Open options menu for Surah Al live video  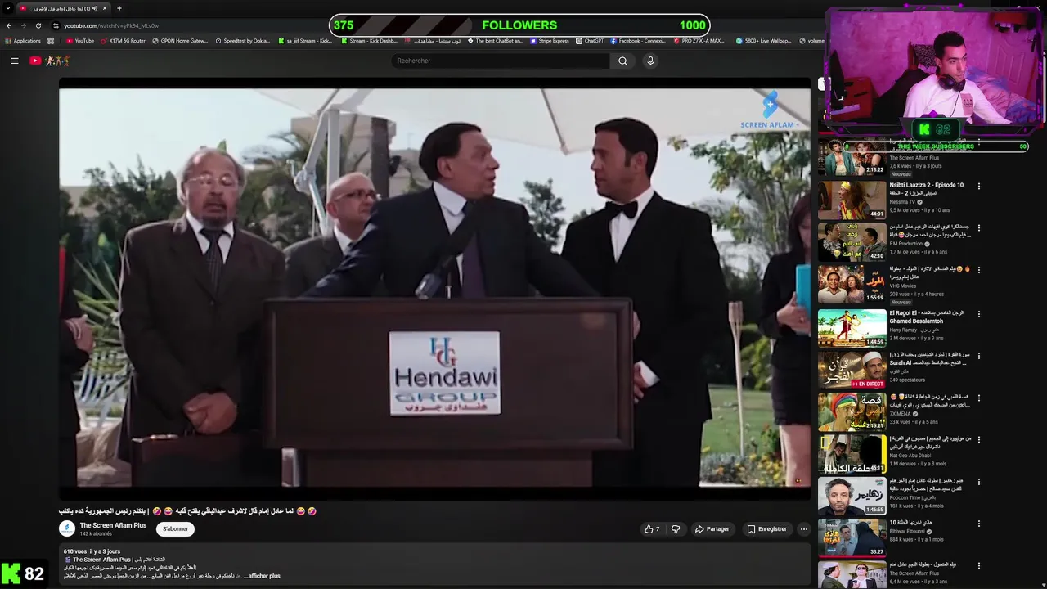(x=978, y=356)
